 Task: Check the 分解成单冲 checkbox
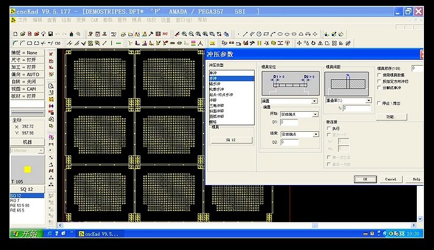point(379,87)
